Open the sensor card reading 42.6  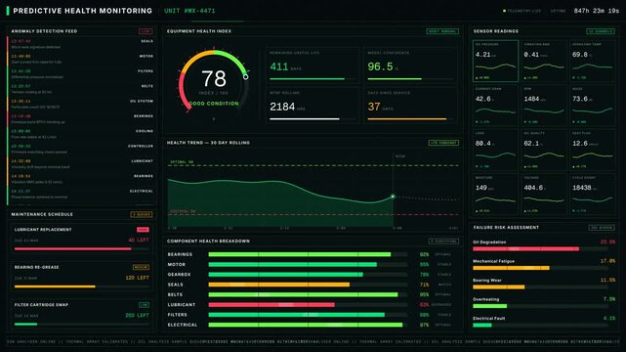[x=495, y=105]
